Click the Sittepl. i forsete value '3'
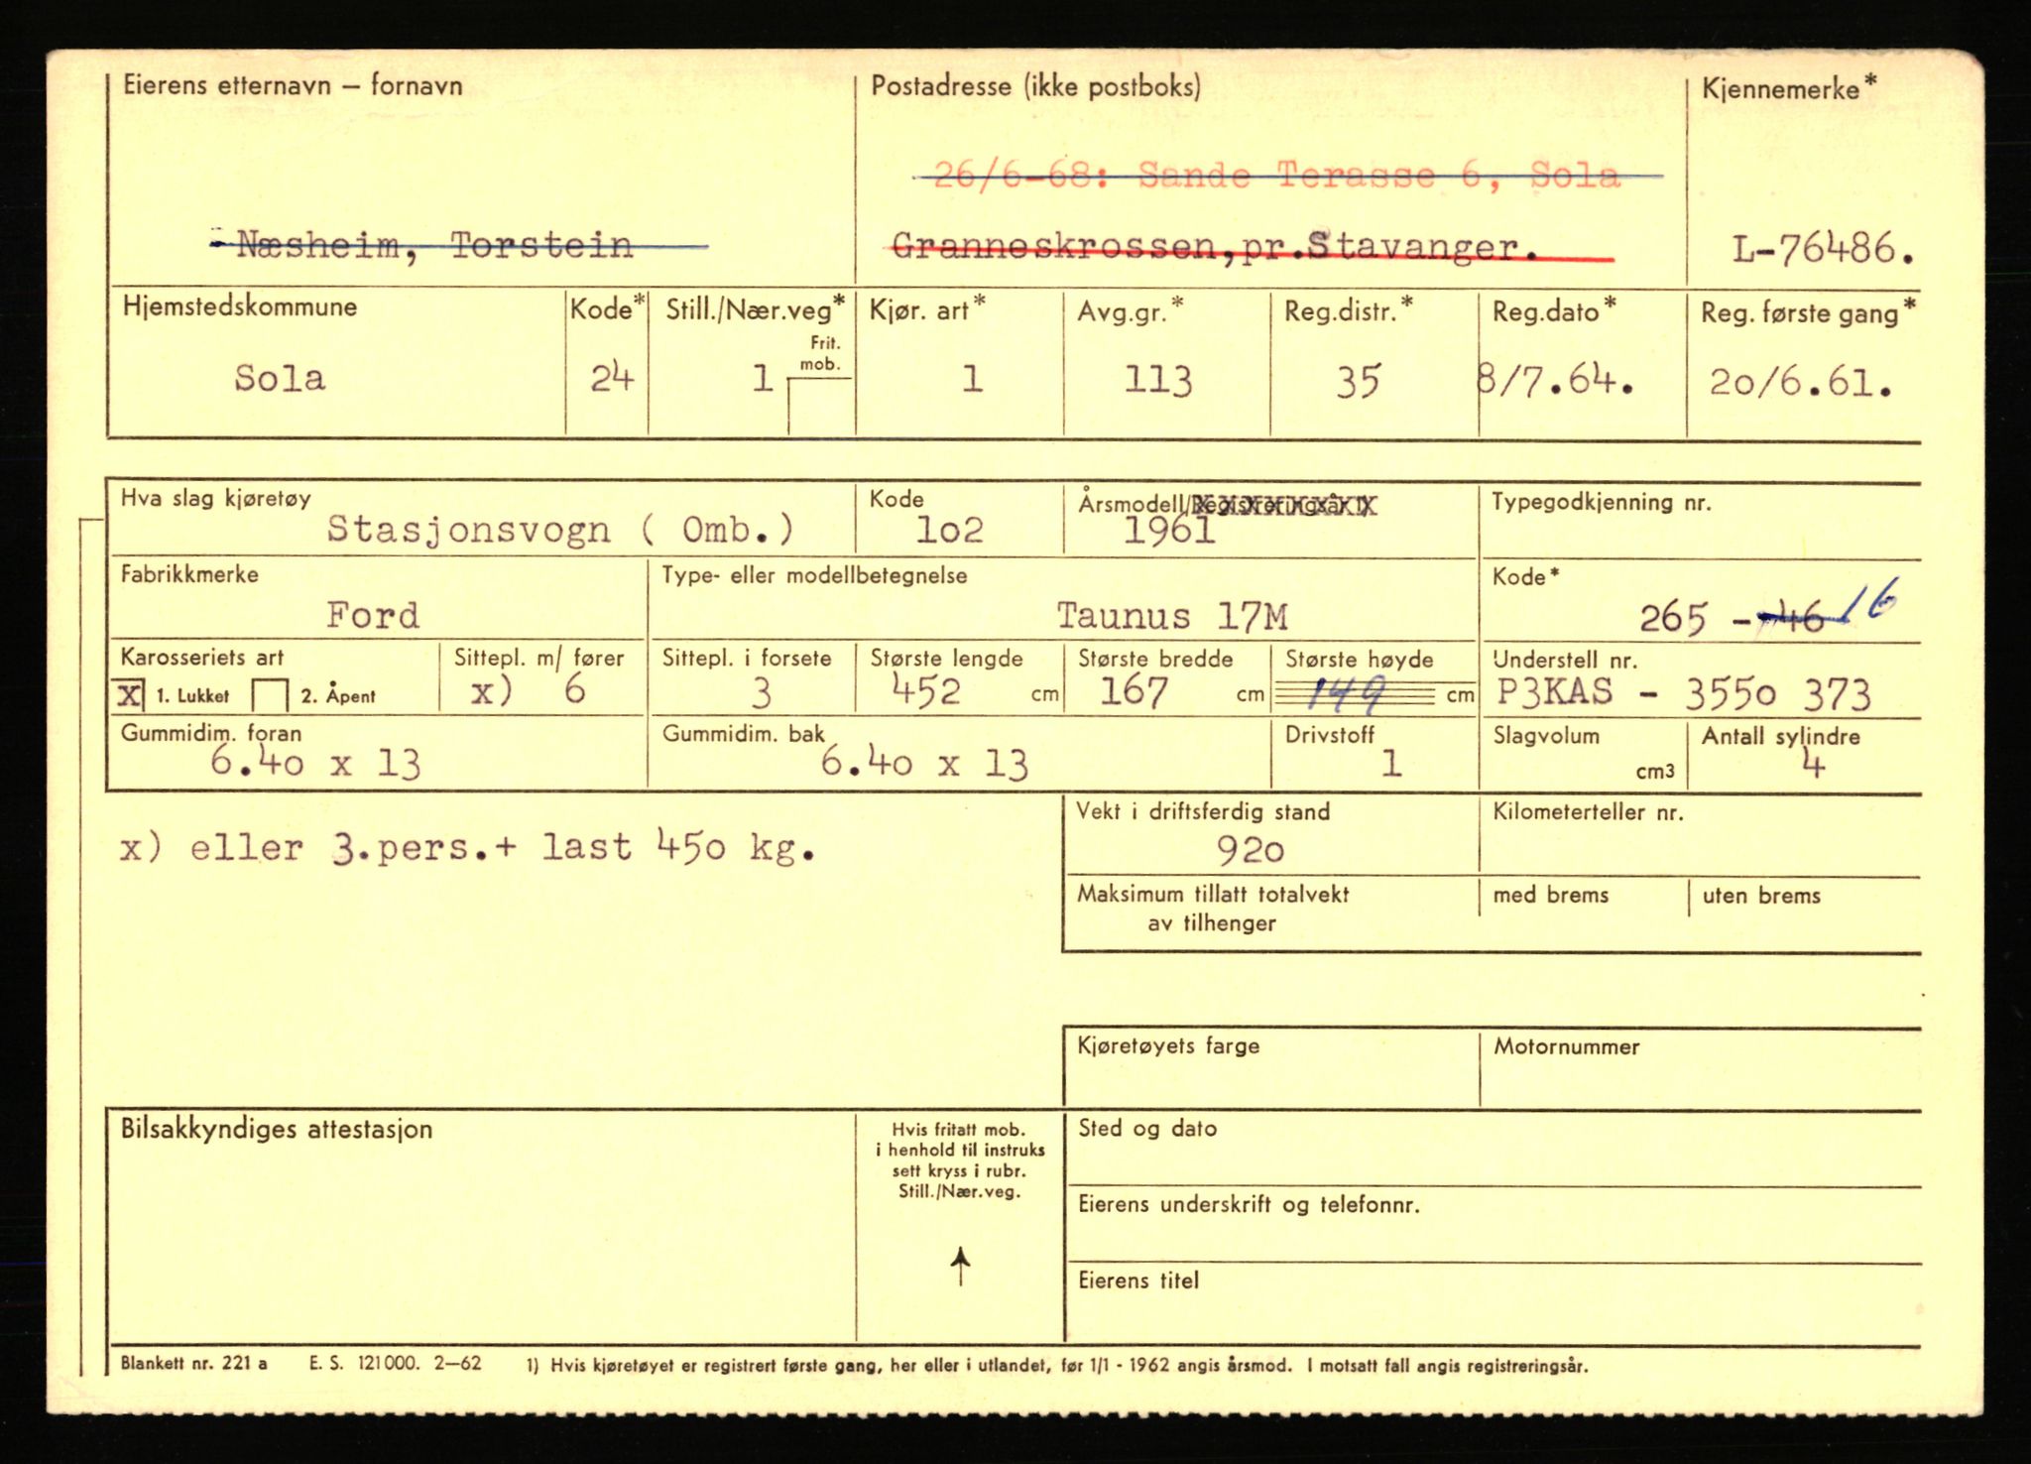Image resolution: width=2031 pixels, height=1464 pixels. point(761,692)
